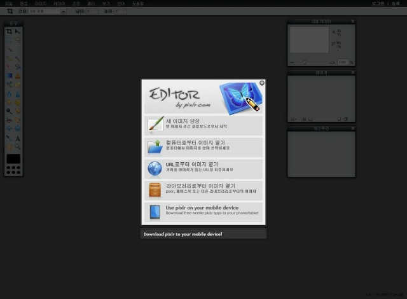This screenshot has width=407, height=299.
Task: Click the 등록 register link
Action: [x=396, y=4]
